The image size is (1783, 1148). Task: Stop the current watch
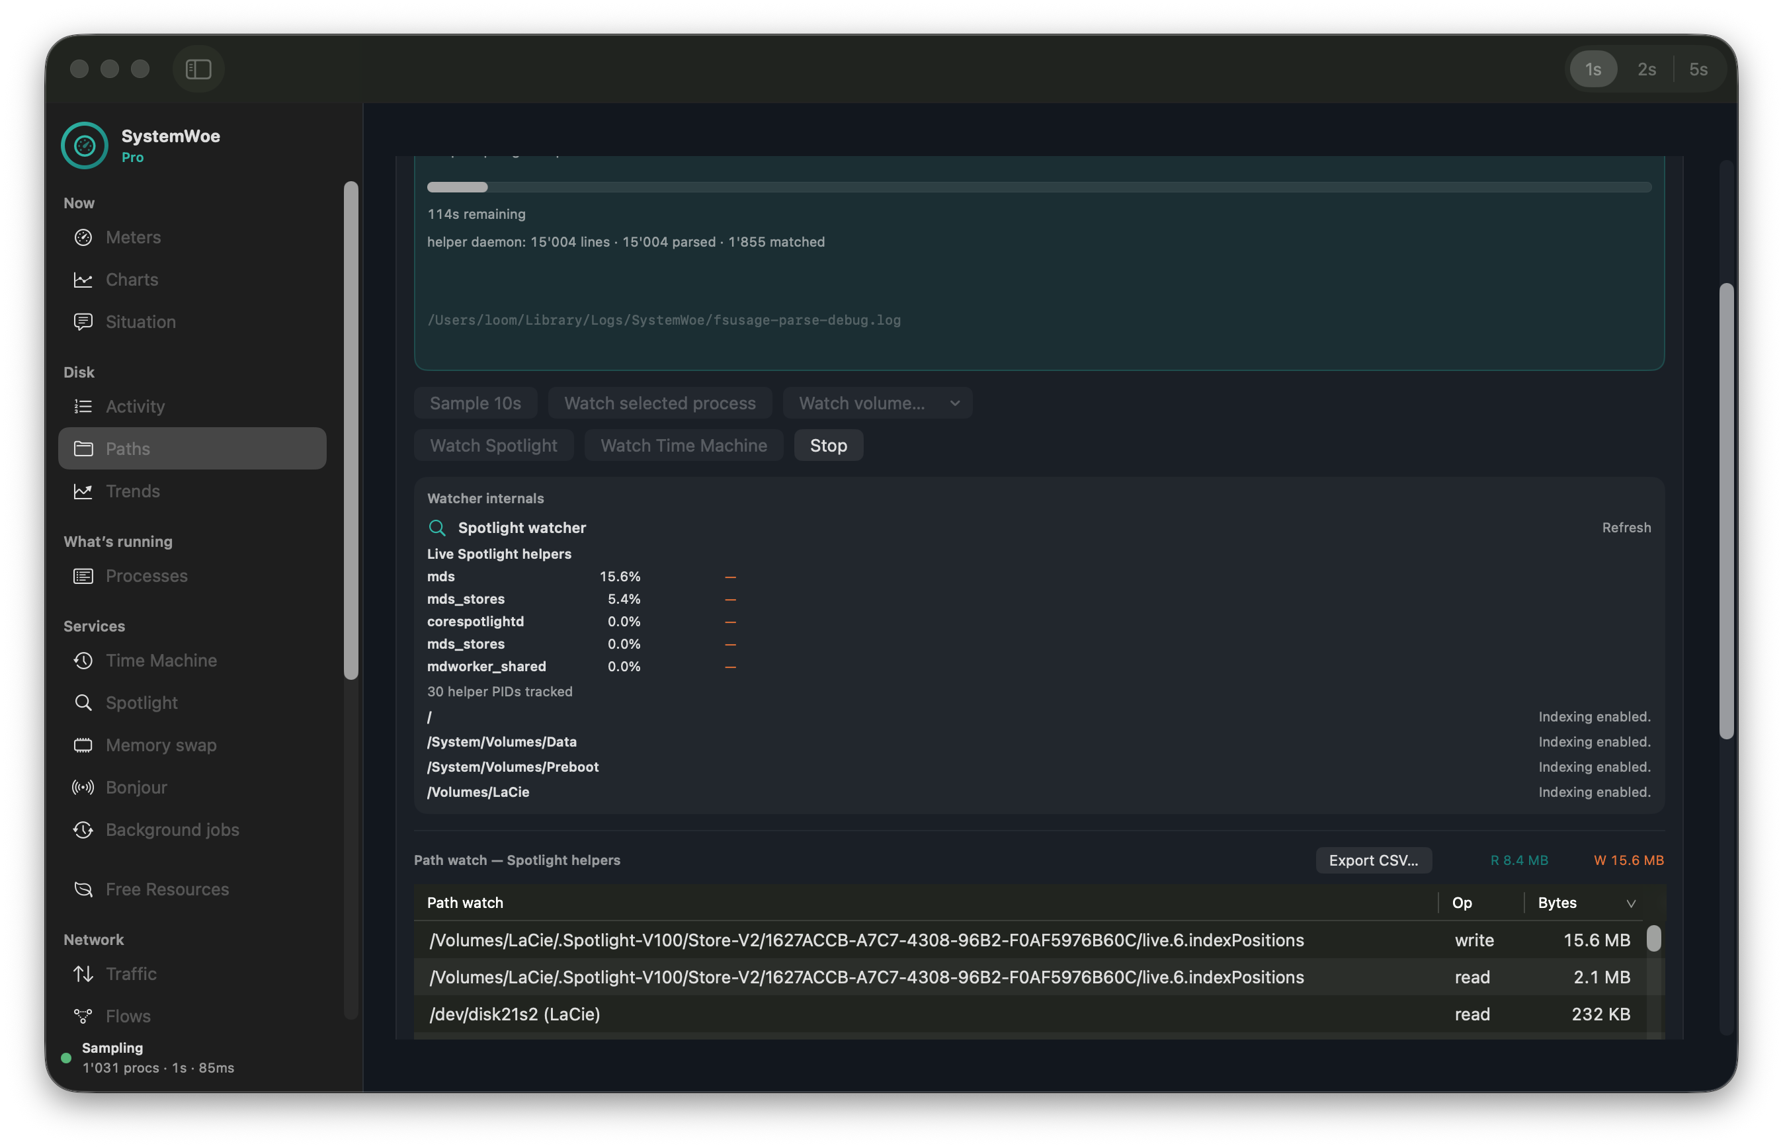click(x=828, y=446)
